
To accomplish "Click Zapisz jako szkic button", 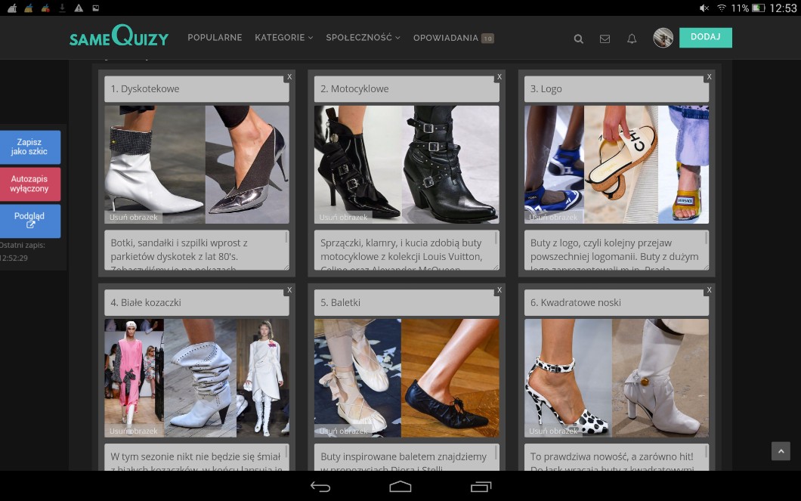I will 29,147.
